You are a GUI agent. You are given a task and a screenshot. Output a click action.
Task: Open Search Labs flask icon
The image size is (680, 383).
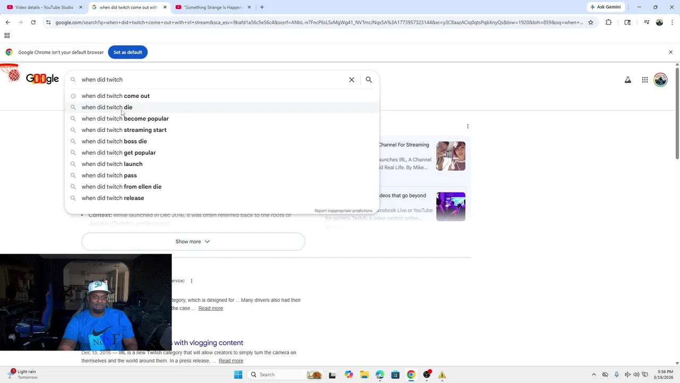click(x=627, y=80)
